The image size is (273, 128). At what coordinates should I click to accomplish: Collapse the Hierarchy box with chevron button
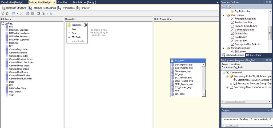pos(85,25)
